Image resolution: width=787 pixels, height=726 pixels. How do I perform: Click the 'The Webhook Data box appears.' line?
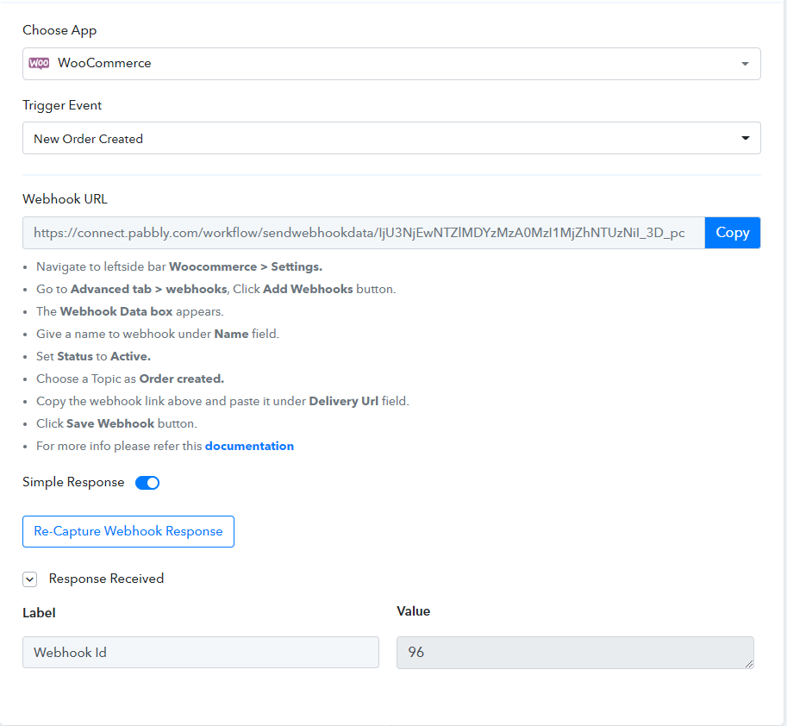pos(130,311)
